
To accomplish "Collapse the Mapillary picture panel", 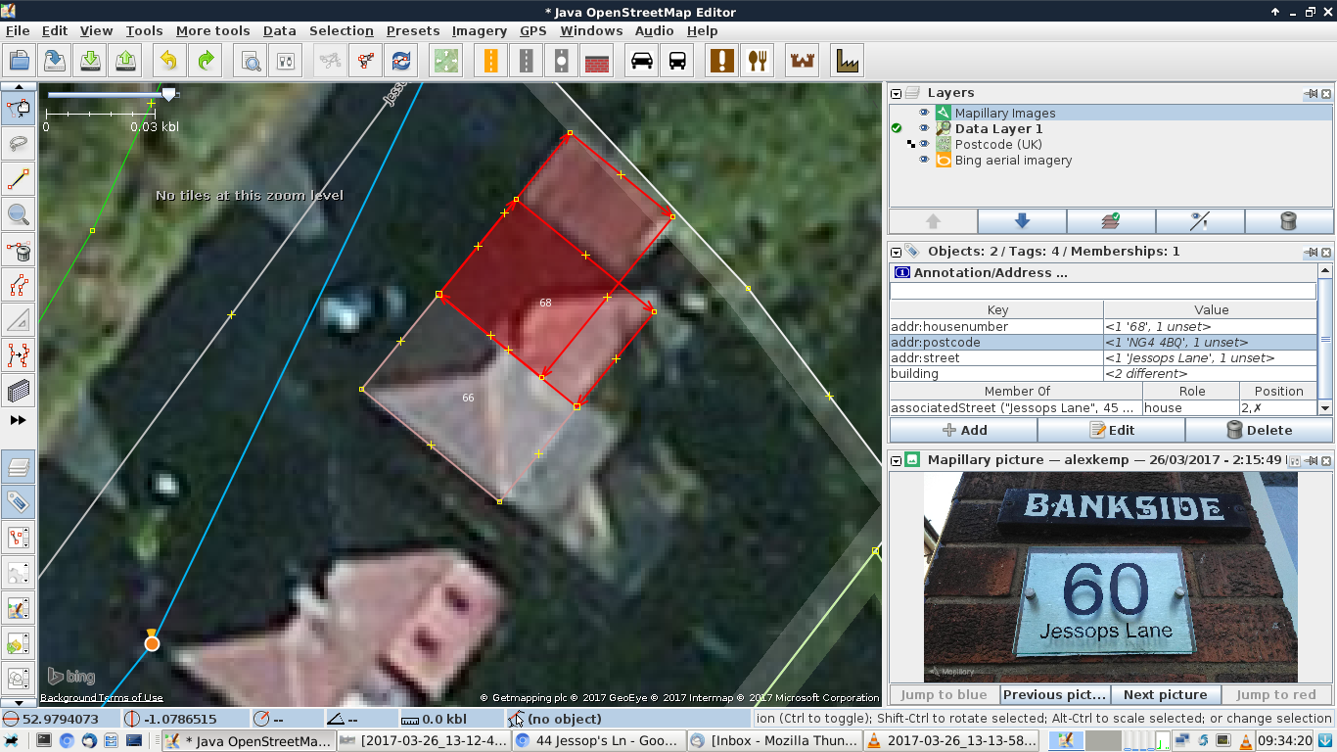I will click(x=896, y=459).
